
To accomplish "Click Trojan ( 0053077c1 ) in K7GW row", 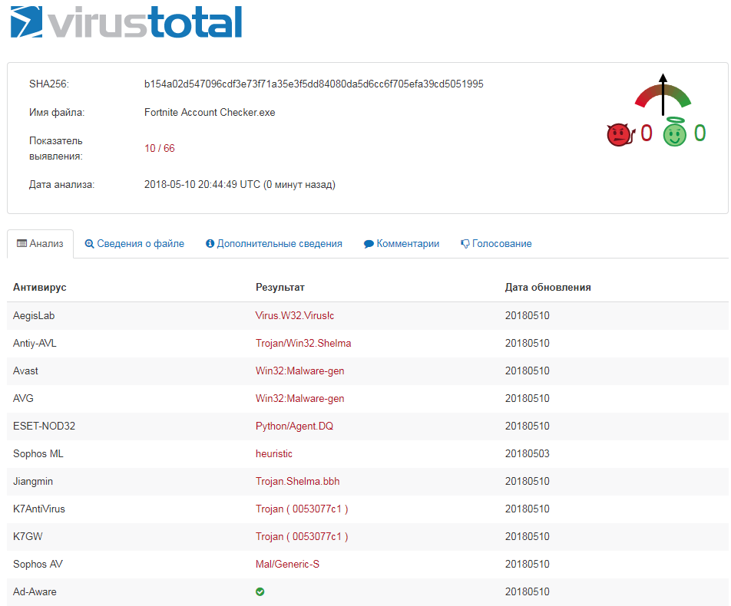I will point(302,537).
